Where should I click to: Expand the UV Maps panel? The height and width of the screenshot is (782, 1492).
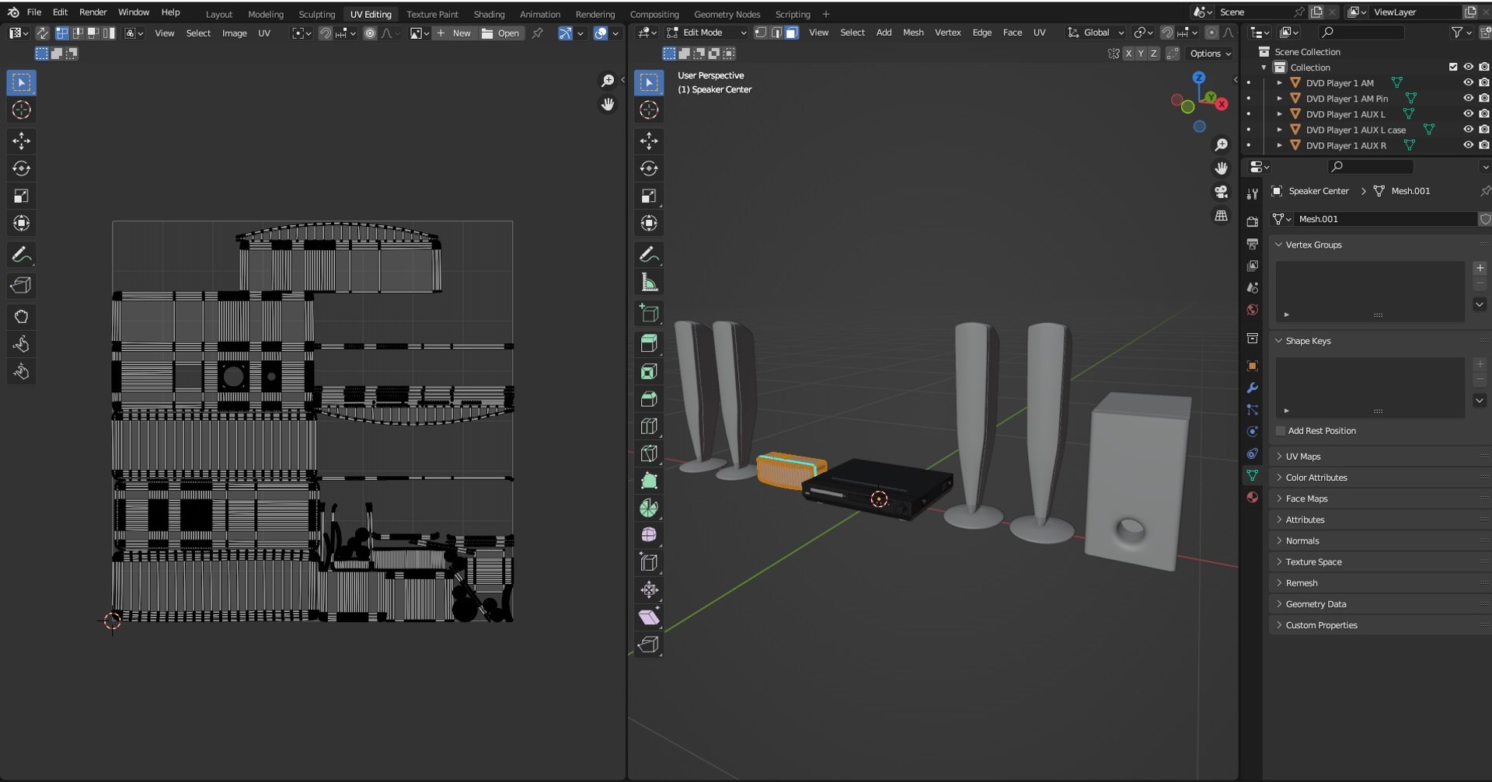pos(1303,457)
